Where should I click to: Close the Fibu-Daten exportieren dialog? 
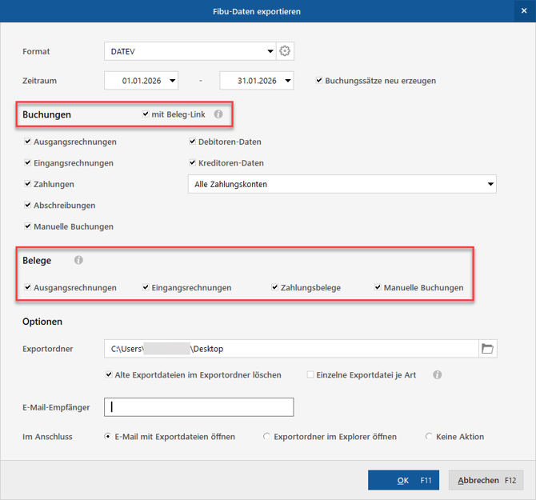[x=523, y=11]
